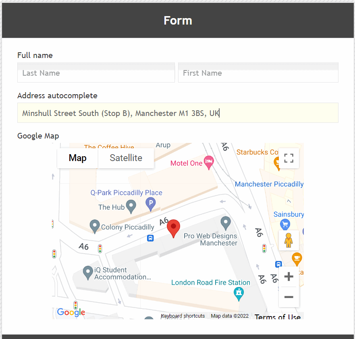Zoom in on the map
Screen dimensions: 355x339
(289, 276)
